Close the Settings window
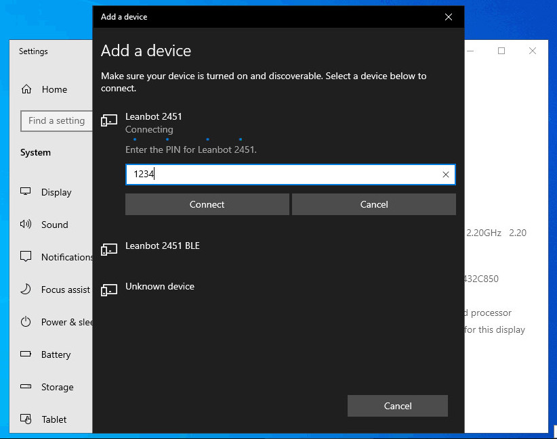The height and width of the screenshot is (439, 557). (x=533, y=51)
